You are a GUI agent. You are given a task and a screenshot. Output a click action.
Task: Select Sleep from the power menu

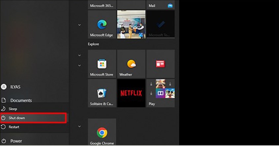[x=34, y=109]
